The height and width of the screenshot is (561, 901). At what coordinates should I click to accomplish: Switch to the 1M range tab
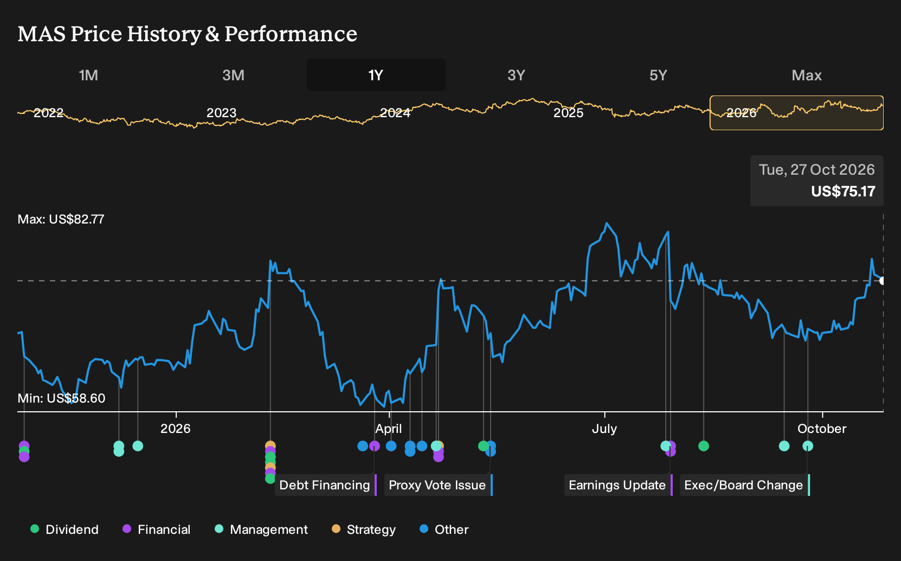tap(88, 75)
